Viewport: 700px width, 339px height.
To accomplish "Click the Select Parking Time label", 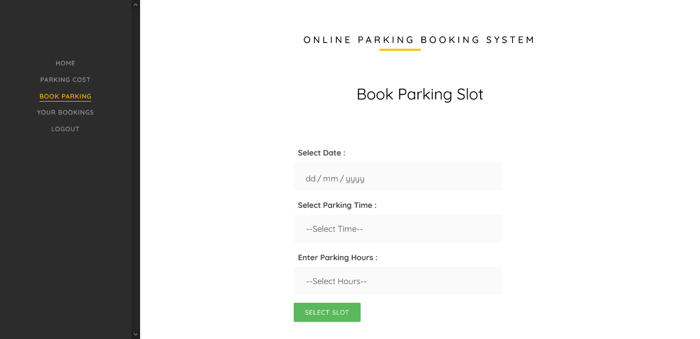I will pyautogui.click(x=337, y=205).
